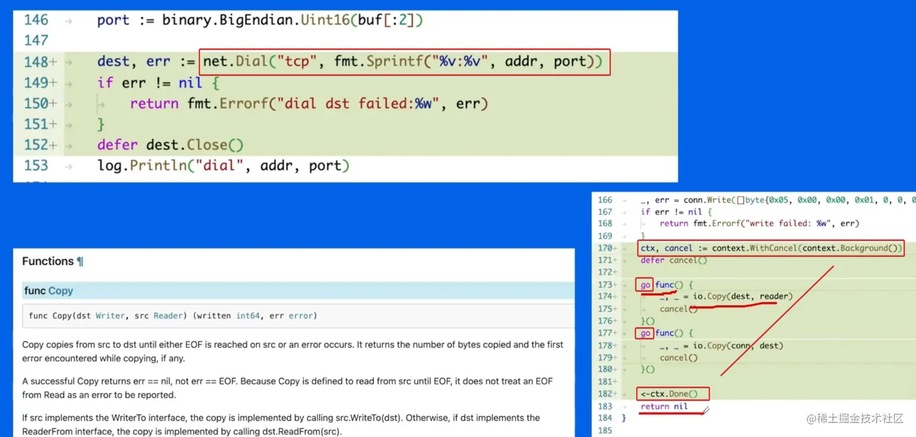Viewport: 916px width, 437px height.
Task: Click the "return nil" line
Action: click(x=664, y=406)
